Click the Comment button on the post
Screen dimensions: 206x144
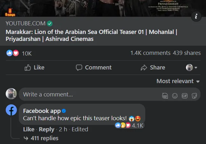tap(93, 68)
